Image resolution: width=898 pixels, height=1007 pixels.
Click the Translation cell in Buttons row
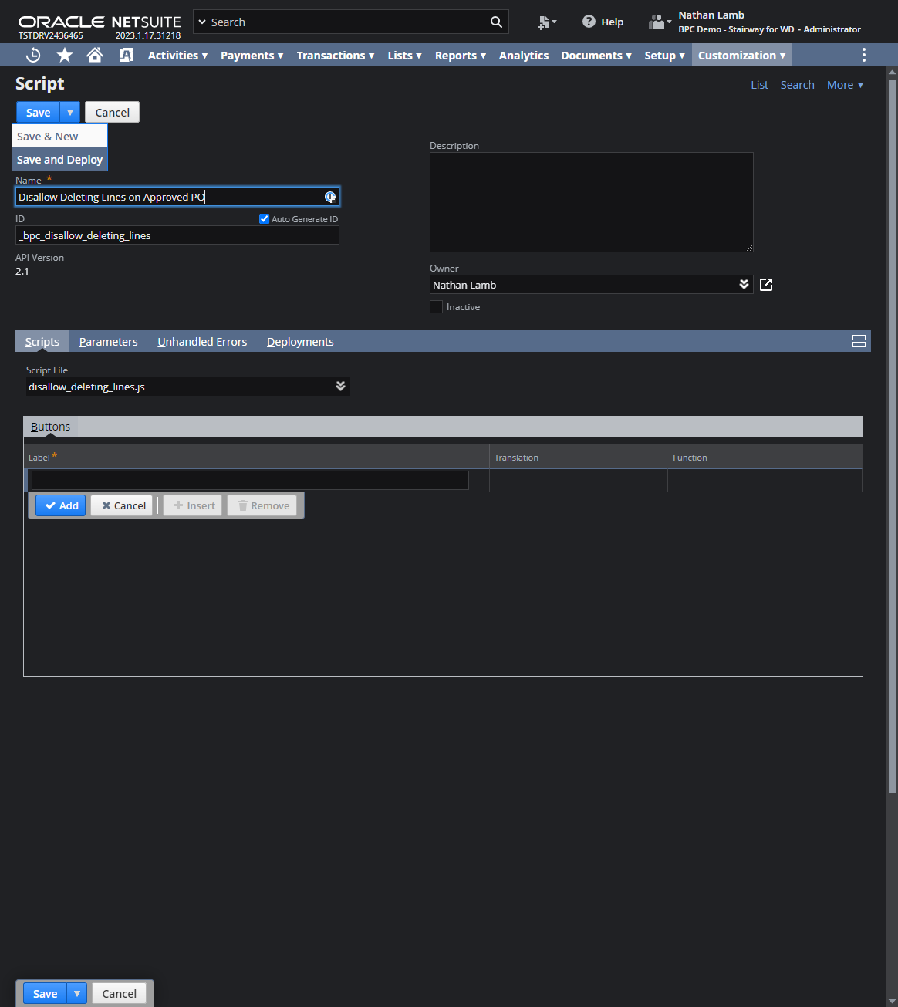[579, 480]
